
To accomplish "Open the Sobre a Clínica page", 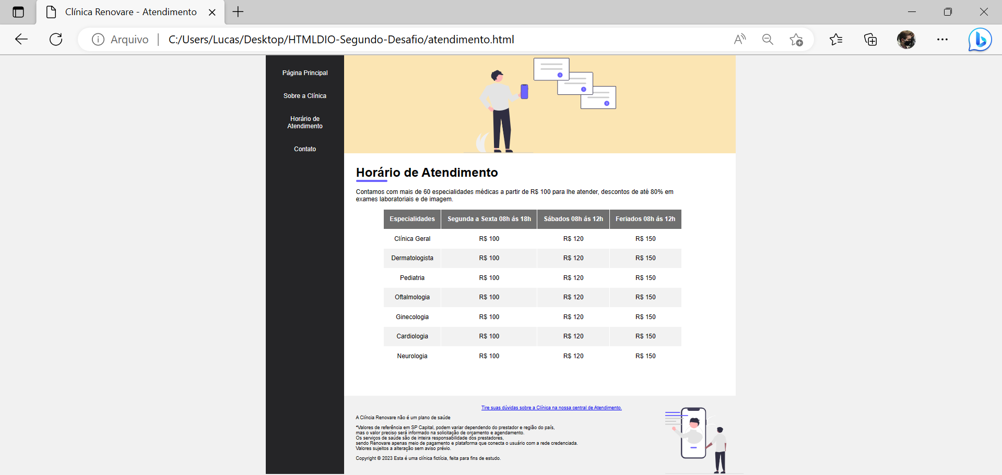I will [x=304, y=95].
